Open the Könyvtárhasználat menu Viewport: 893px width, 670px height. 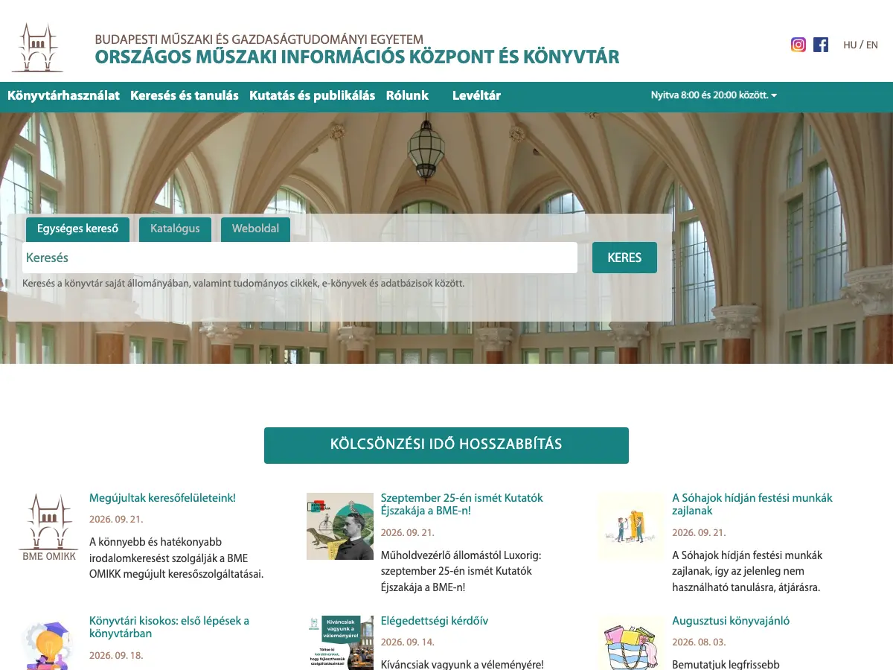pos(63,95)
